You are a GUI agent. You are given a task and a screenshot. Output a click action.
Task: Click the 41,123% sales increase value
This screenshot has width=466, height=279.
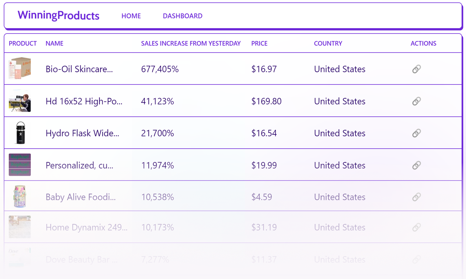(157, 101)
